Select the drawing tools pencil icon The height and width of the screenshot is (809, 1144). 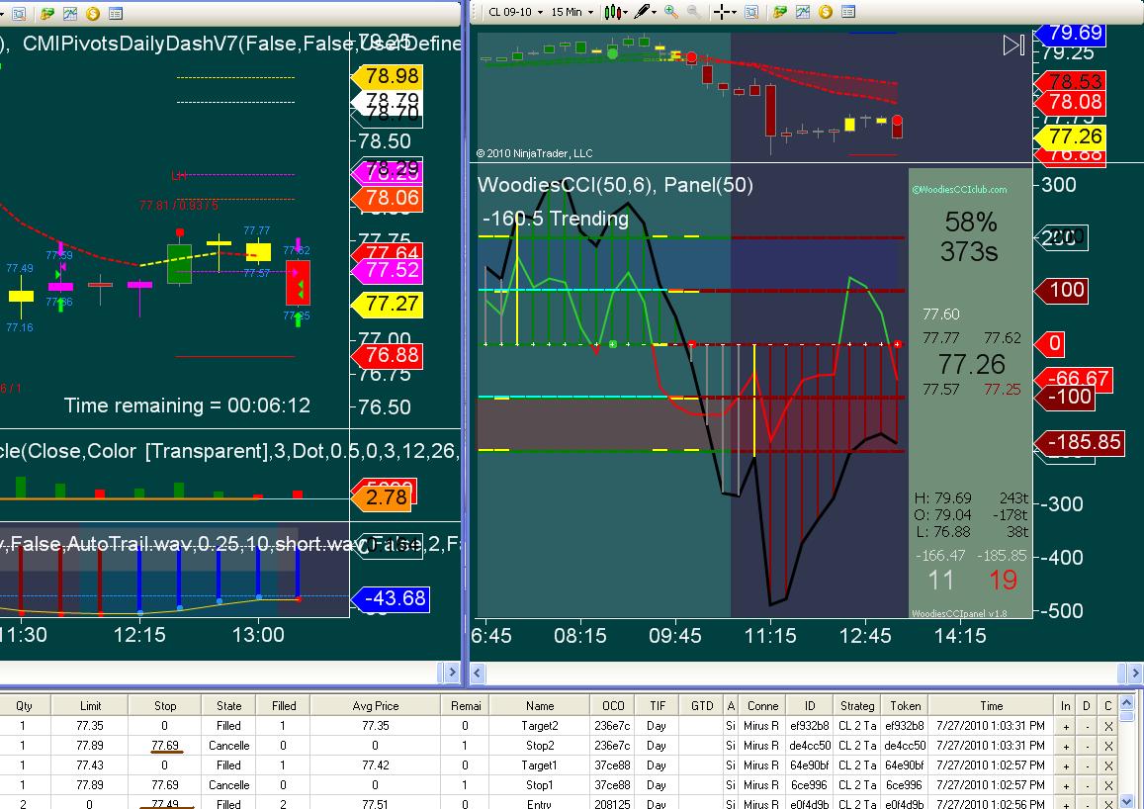tap(642, 12)
